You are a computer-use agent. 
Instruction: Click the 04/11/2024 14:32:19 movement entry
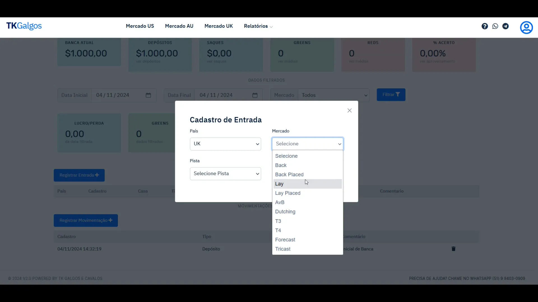79,249
